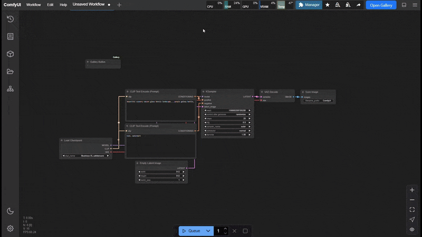The image size is (422, 237).
Task: Collapse the VAE Decode node via dot
Action: click(x=262, y=92)
